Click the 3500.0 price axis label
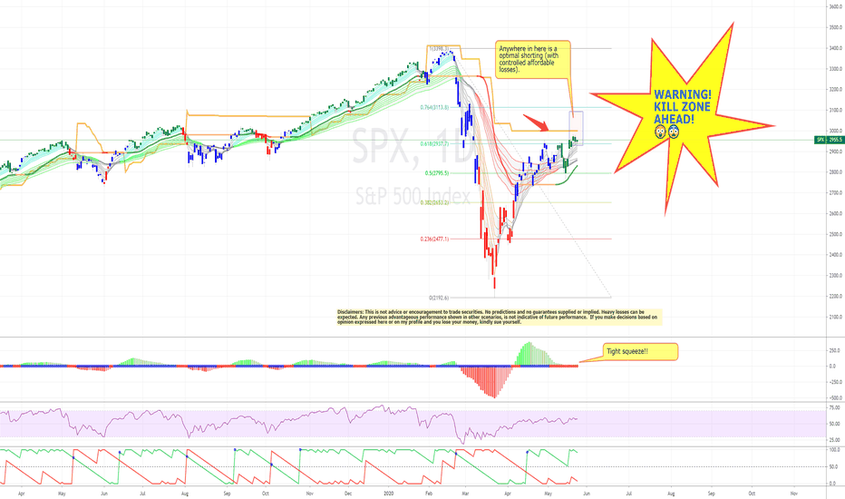Screen dimensions: 845x499 (x=835, y=27)
